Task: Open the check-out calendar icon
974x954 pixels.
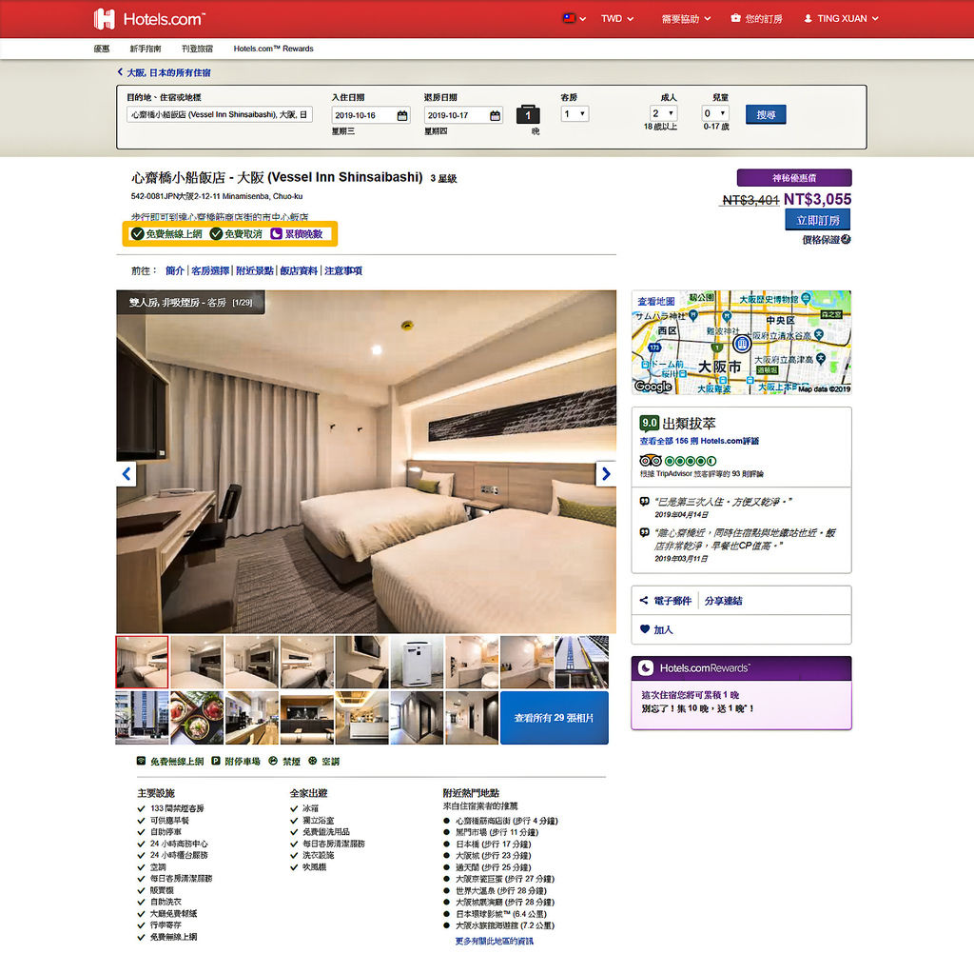Action: (x=495, y=115)
